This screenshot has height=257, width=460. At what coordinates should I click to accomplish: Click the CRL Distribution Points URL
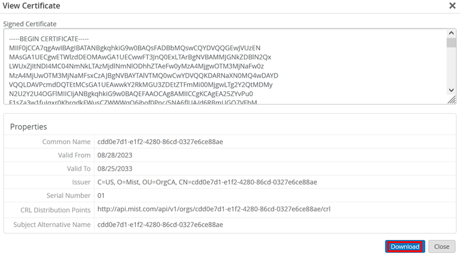(x=214, y=210)
